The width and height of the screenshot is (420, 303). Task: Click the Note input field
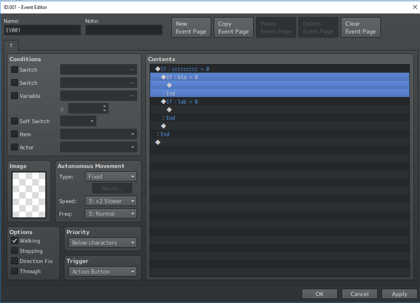124,30
